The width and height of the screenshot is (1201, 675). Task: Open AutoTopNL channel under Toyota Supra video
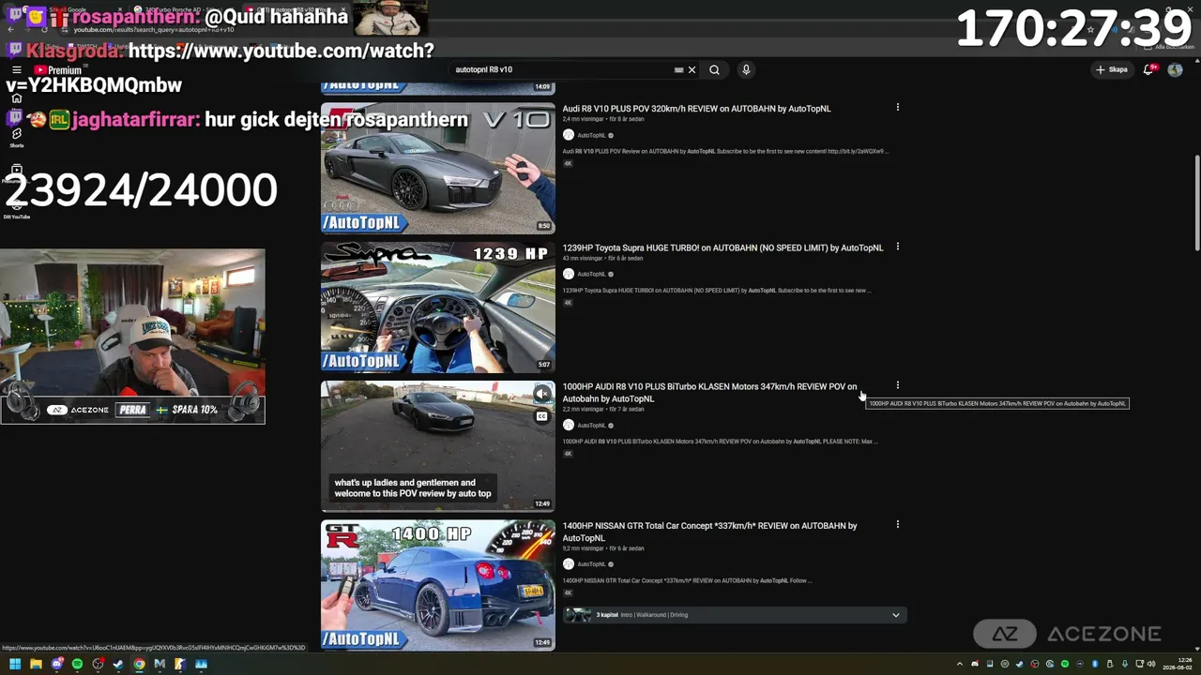[591, 275]
